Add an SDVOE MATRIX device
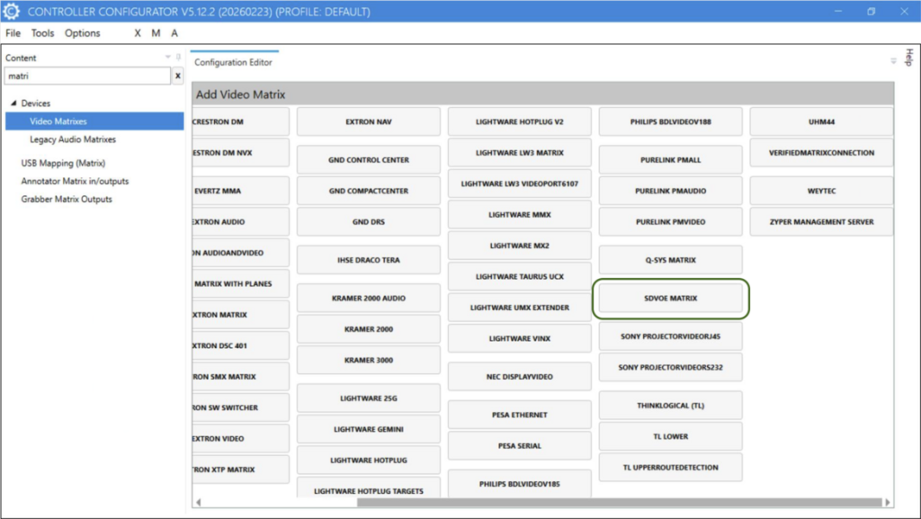This screenshot has height=519, width=921. pyautogui.click(x=671, y=299)
